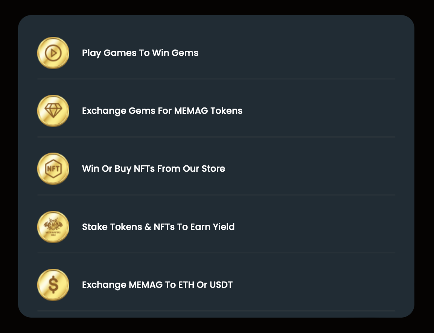
Task: Click the word "Store" in NFTs row
Action: click(x=213, y=169)
